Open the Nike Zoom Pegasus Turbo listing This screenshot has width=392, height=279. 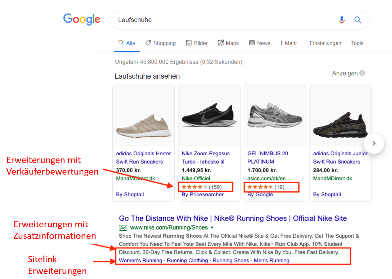pyautogui.click(x=205, y=157)
